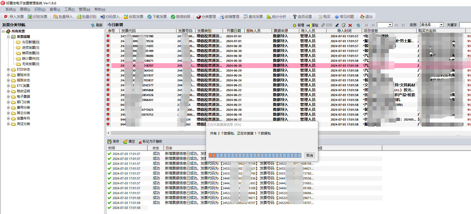Expand the 部门分类 tree node
Image resolution: width=471 pixels, height=214 pixels.
pos(8,102)
